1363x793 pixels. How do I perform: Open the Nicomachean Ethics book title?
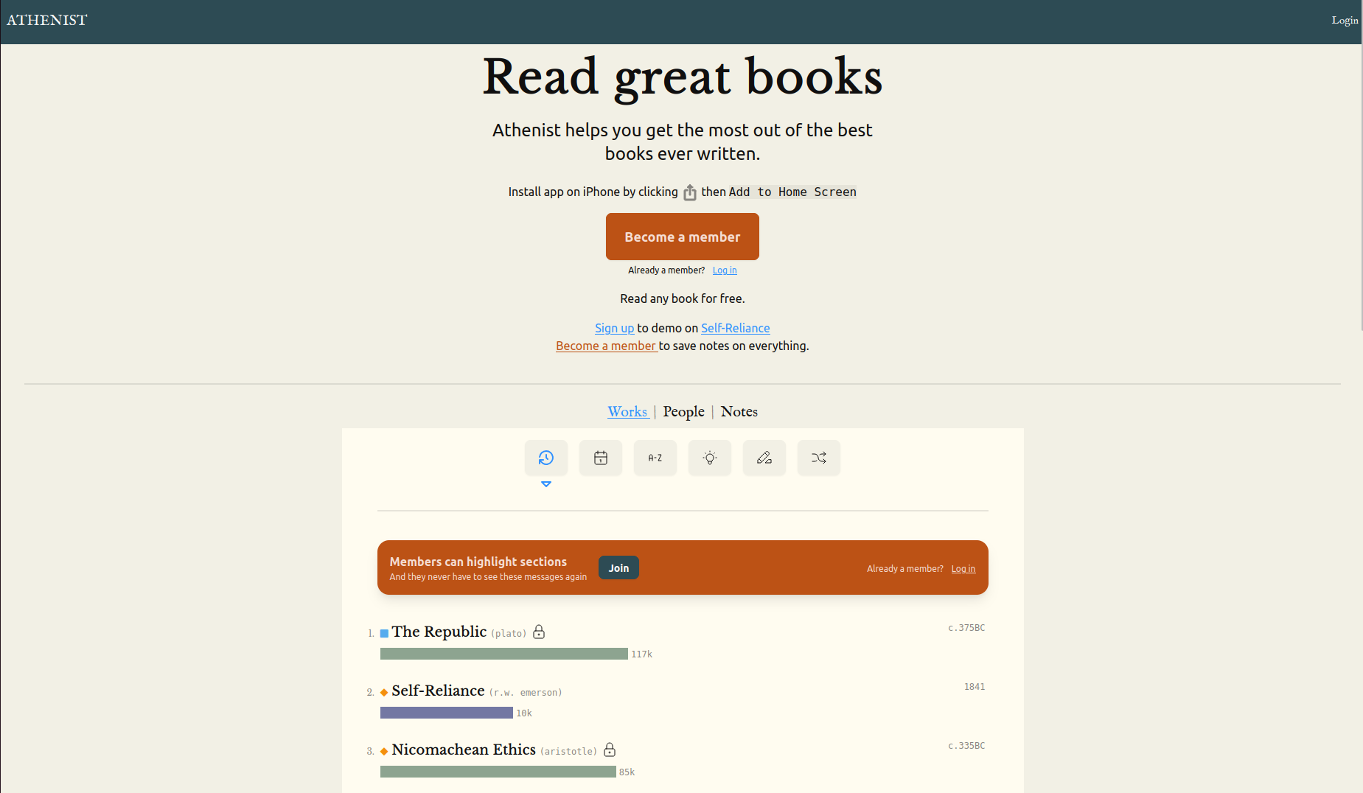pyautogui.click(x=464, y=750)
